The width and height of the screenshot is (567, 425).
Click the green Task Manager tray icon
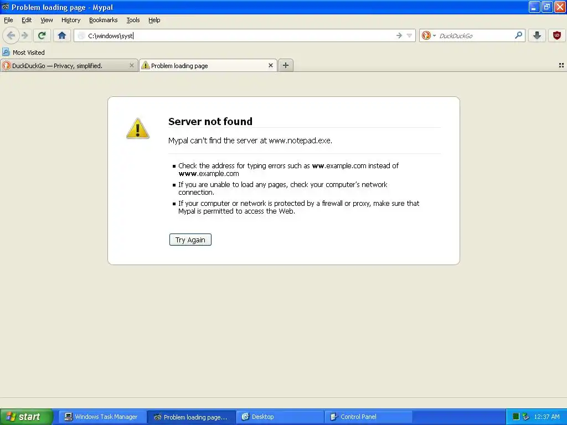point(516,417)
